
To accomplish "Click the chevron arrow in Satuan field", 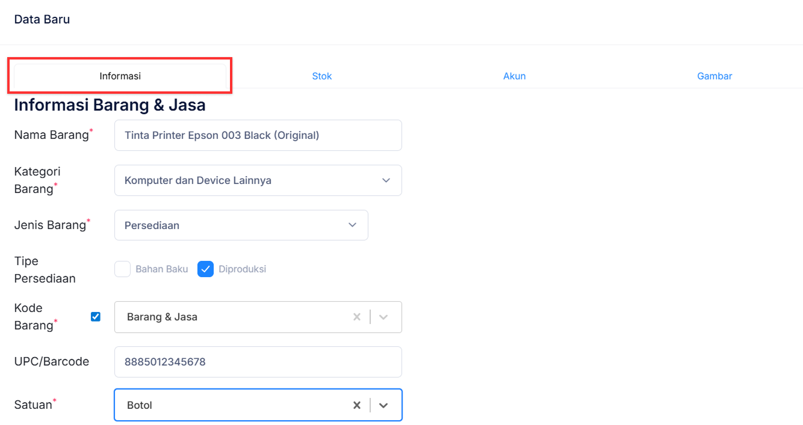I will [x=383, y=405].
